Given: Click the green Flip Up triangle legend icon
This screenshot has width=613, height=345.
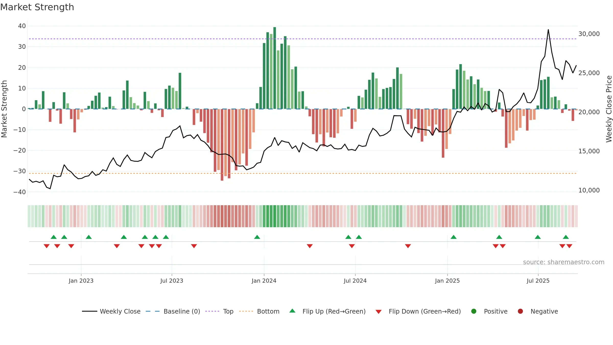Looking at the screenshot, I should [x=292, y=311].
